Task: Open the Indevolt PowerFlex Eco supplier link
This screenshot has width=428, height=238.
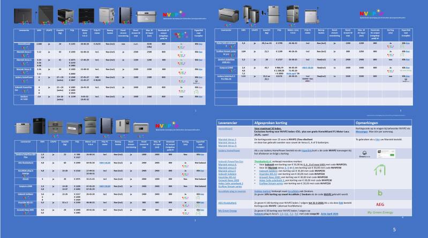Action: [x=230, y=162]
